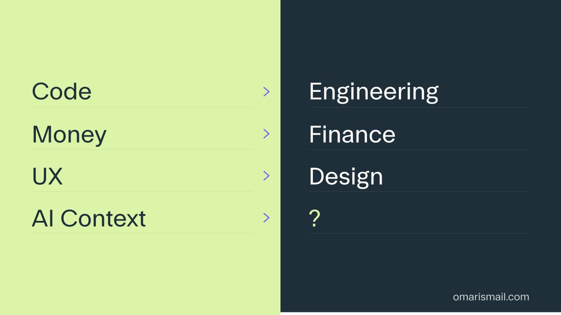Select the AI Context entry
Viewport: 561px width, 315px height.
pos(89,218)
